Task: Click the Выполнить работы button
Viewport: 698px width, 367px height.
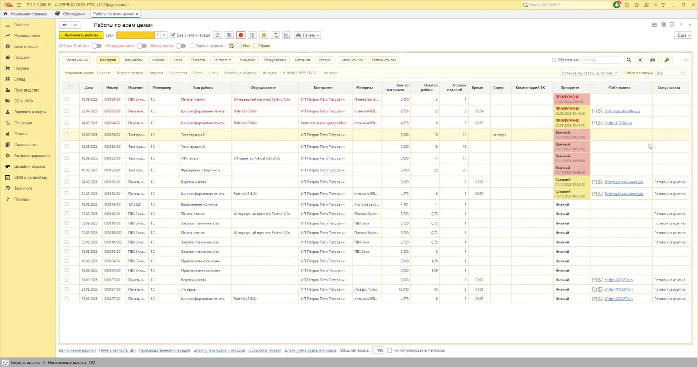Action: (81, 35)
